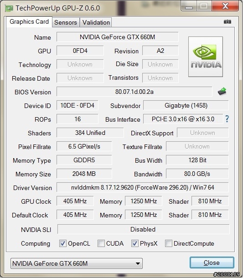The width and height of the screenshot is (243, 278).
Task: Switch to the Validation tab
Action: (x=96, y=22)
